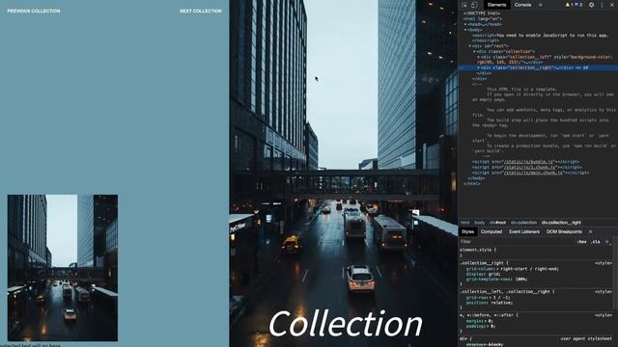Open the style source link of .collection__right rule

tap(603, 263)
